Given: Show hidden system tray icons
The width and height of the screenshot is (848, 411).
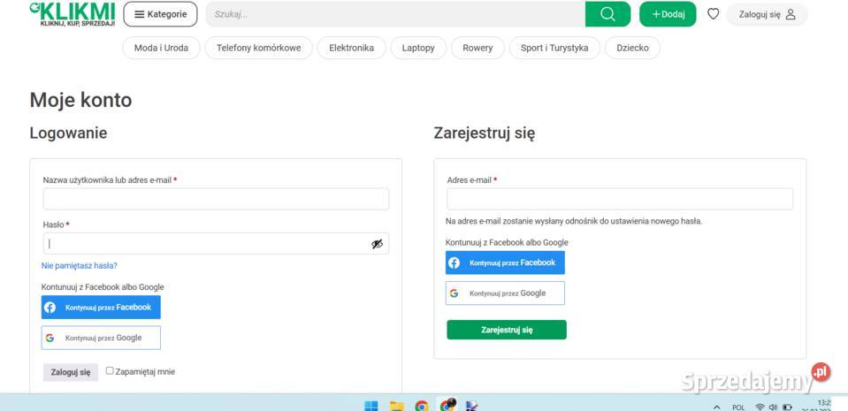Looking at the screenshot, I should (717, 407).
